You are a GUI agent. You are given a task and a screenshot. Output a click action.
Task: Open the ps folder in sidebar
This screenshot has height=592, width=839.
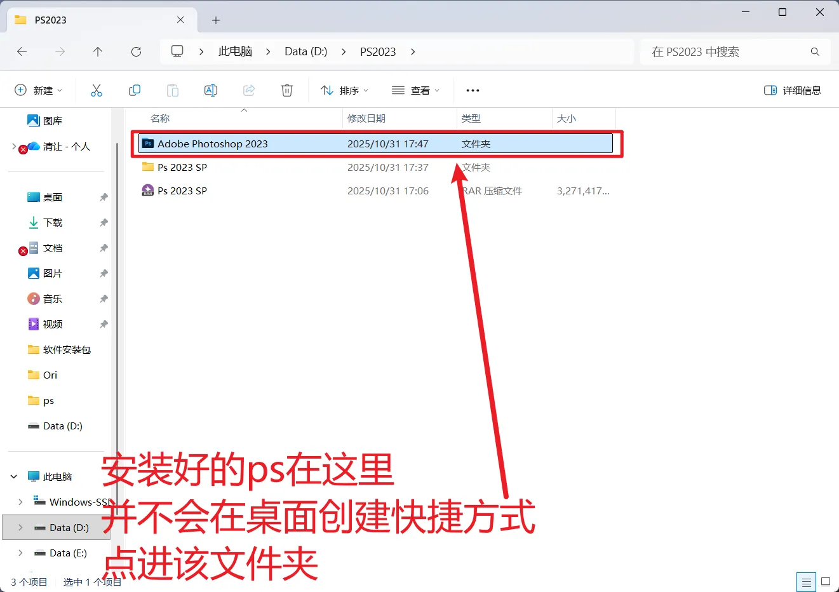click(41, 400)
